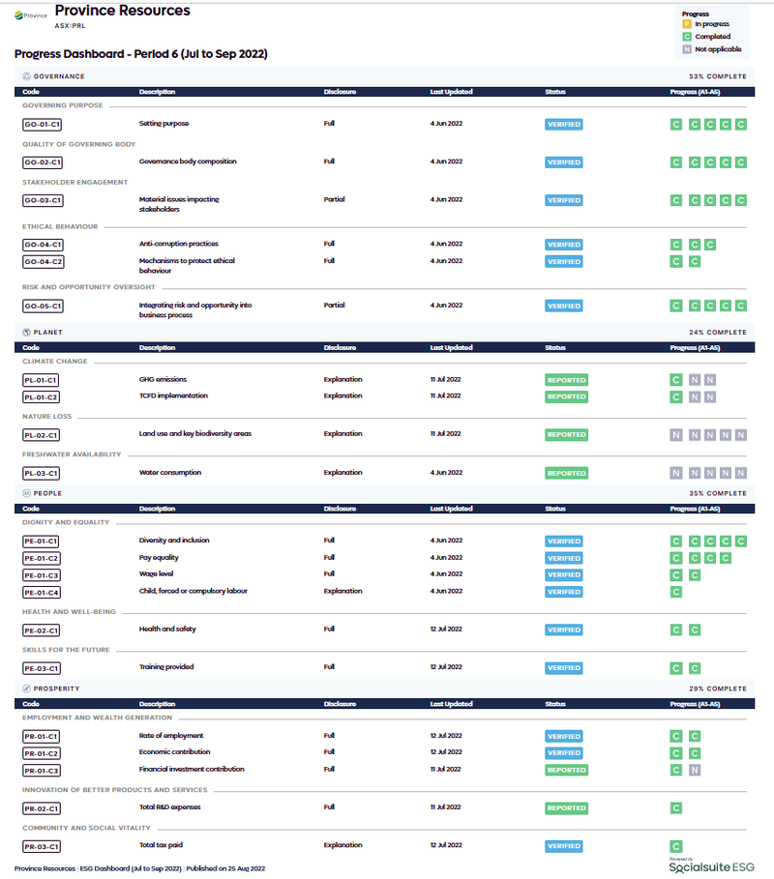Image resolution: width=774 pixels, height=879 pixels.
Task: Click the Prosperity table Code column header
Action: click(x=31, y=704)
